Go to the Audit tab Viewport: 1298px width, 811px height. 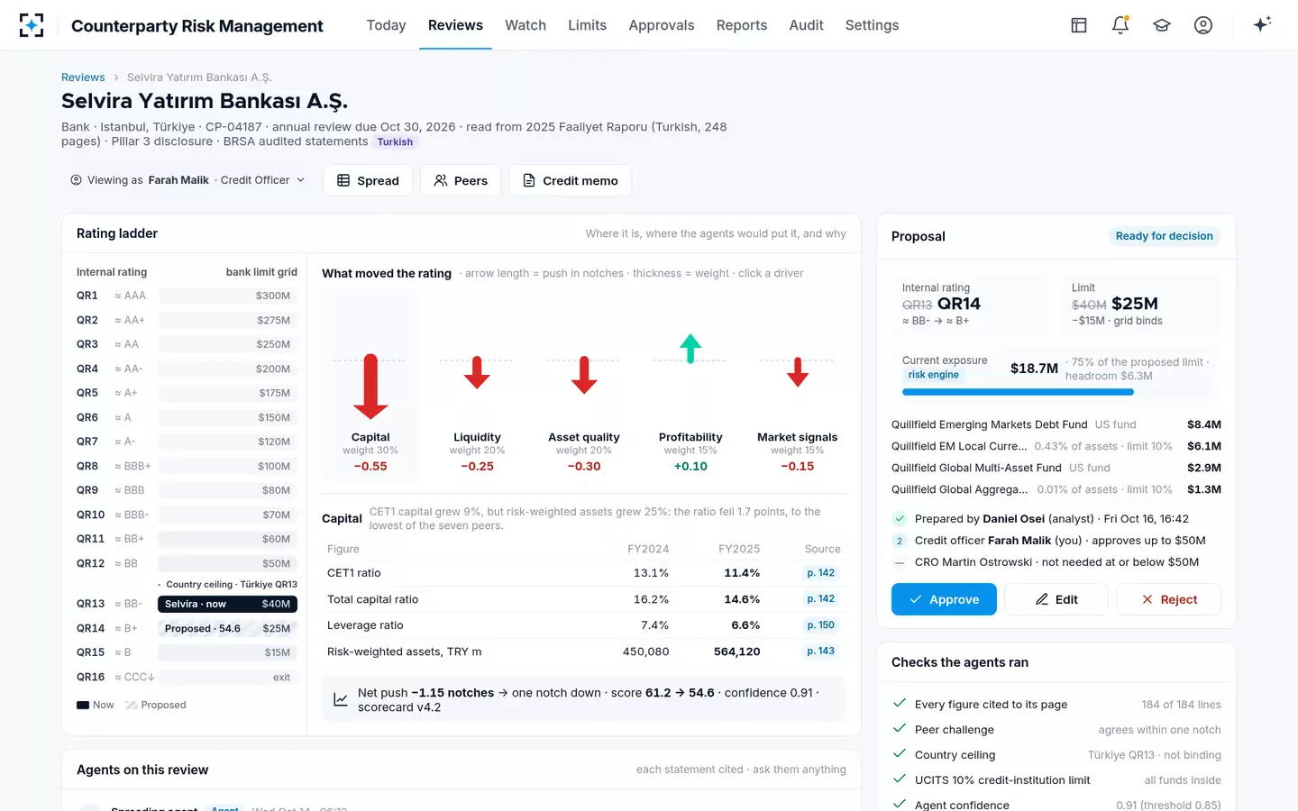tap(806, 25)
